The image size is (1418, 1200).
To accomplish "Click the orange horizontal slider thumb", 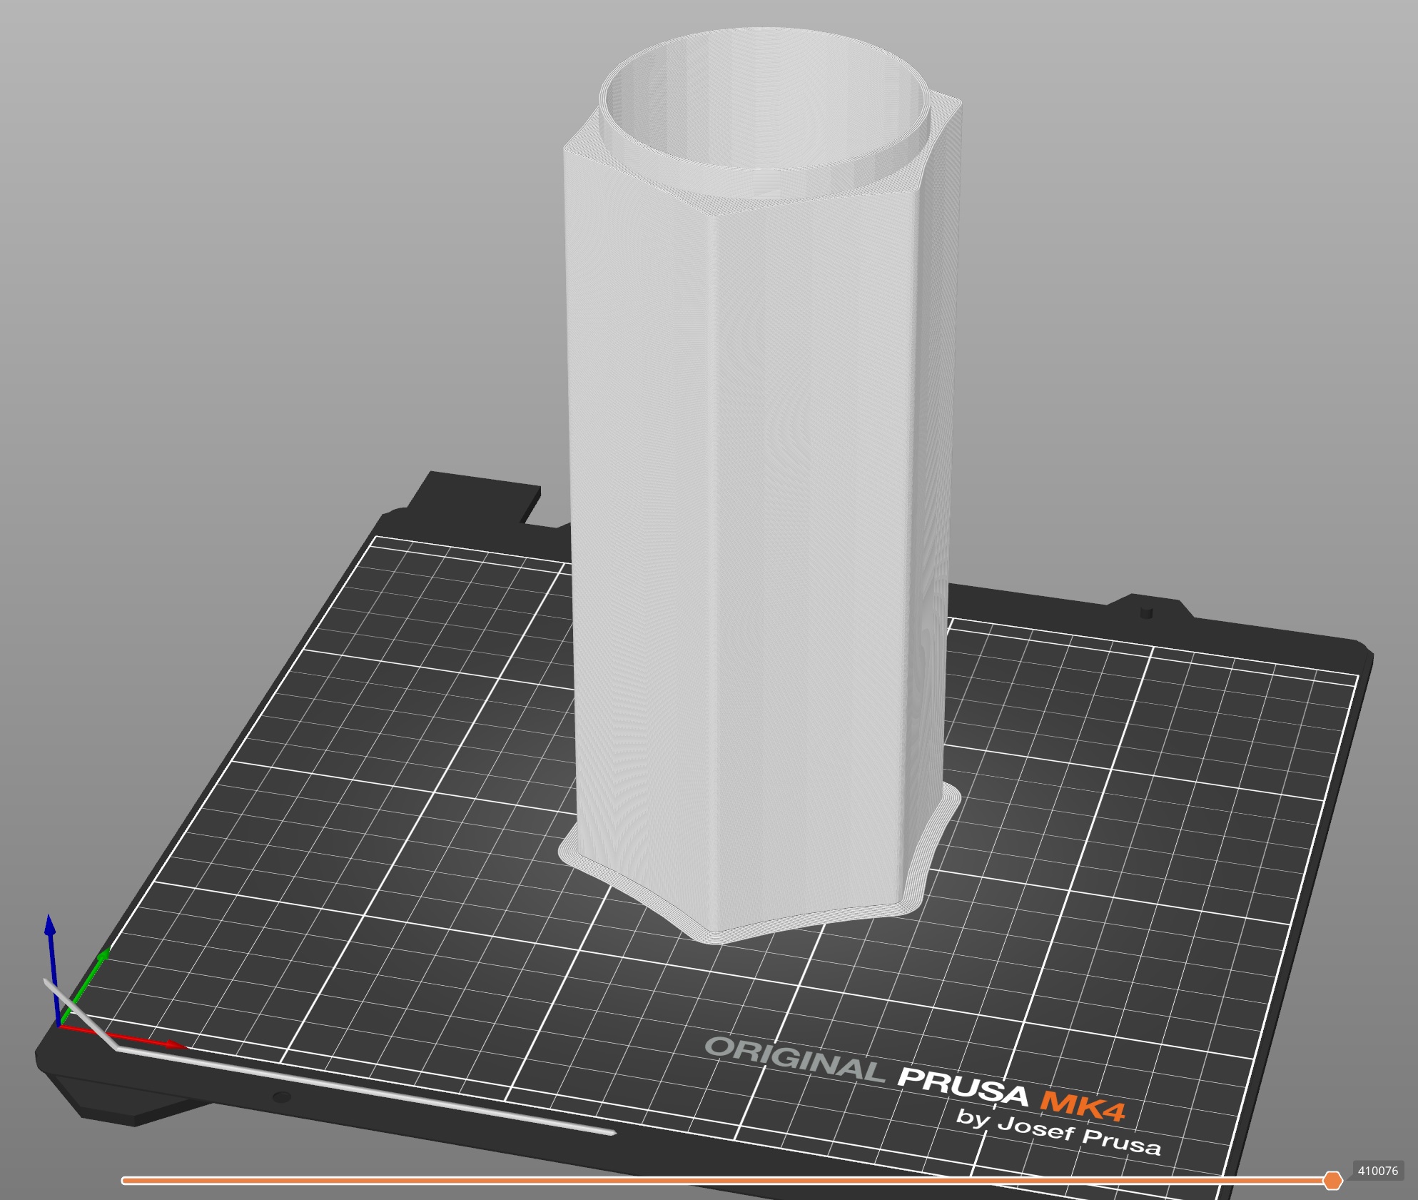I will pyautogui.click(x=1332, y=1181).
